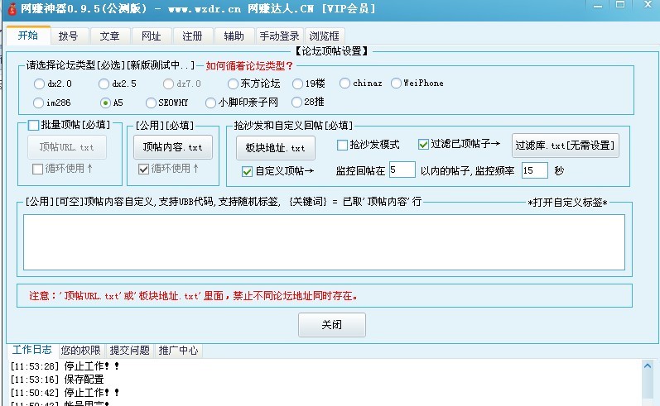
Task: Click the 如何循着论坛类型 help link
Action: point(249,65)
